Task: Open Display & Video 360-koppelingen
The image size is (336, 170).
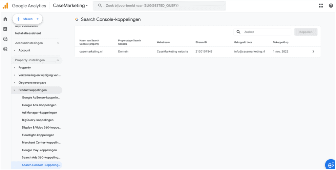Action: 41,128
